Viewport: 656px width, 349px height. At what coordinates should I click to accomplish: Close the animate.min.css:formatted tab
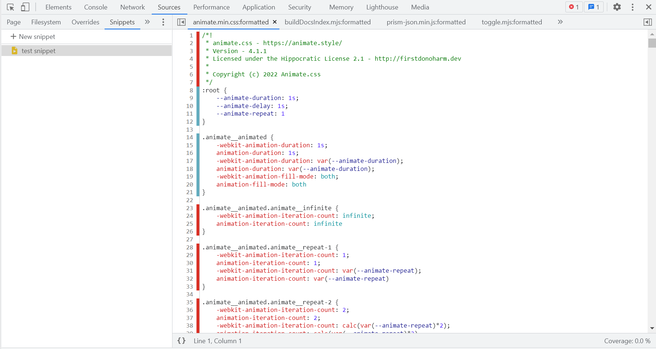275,22
